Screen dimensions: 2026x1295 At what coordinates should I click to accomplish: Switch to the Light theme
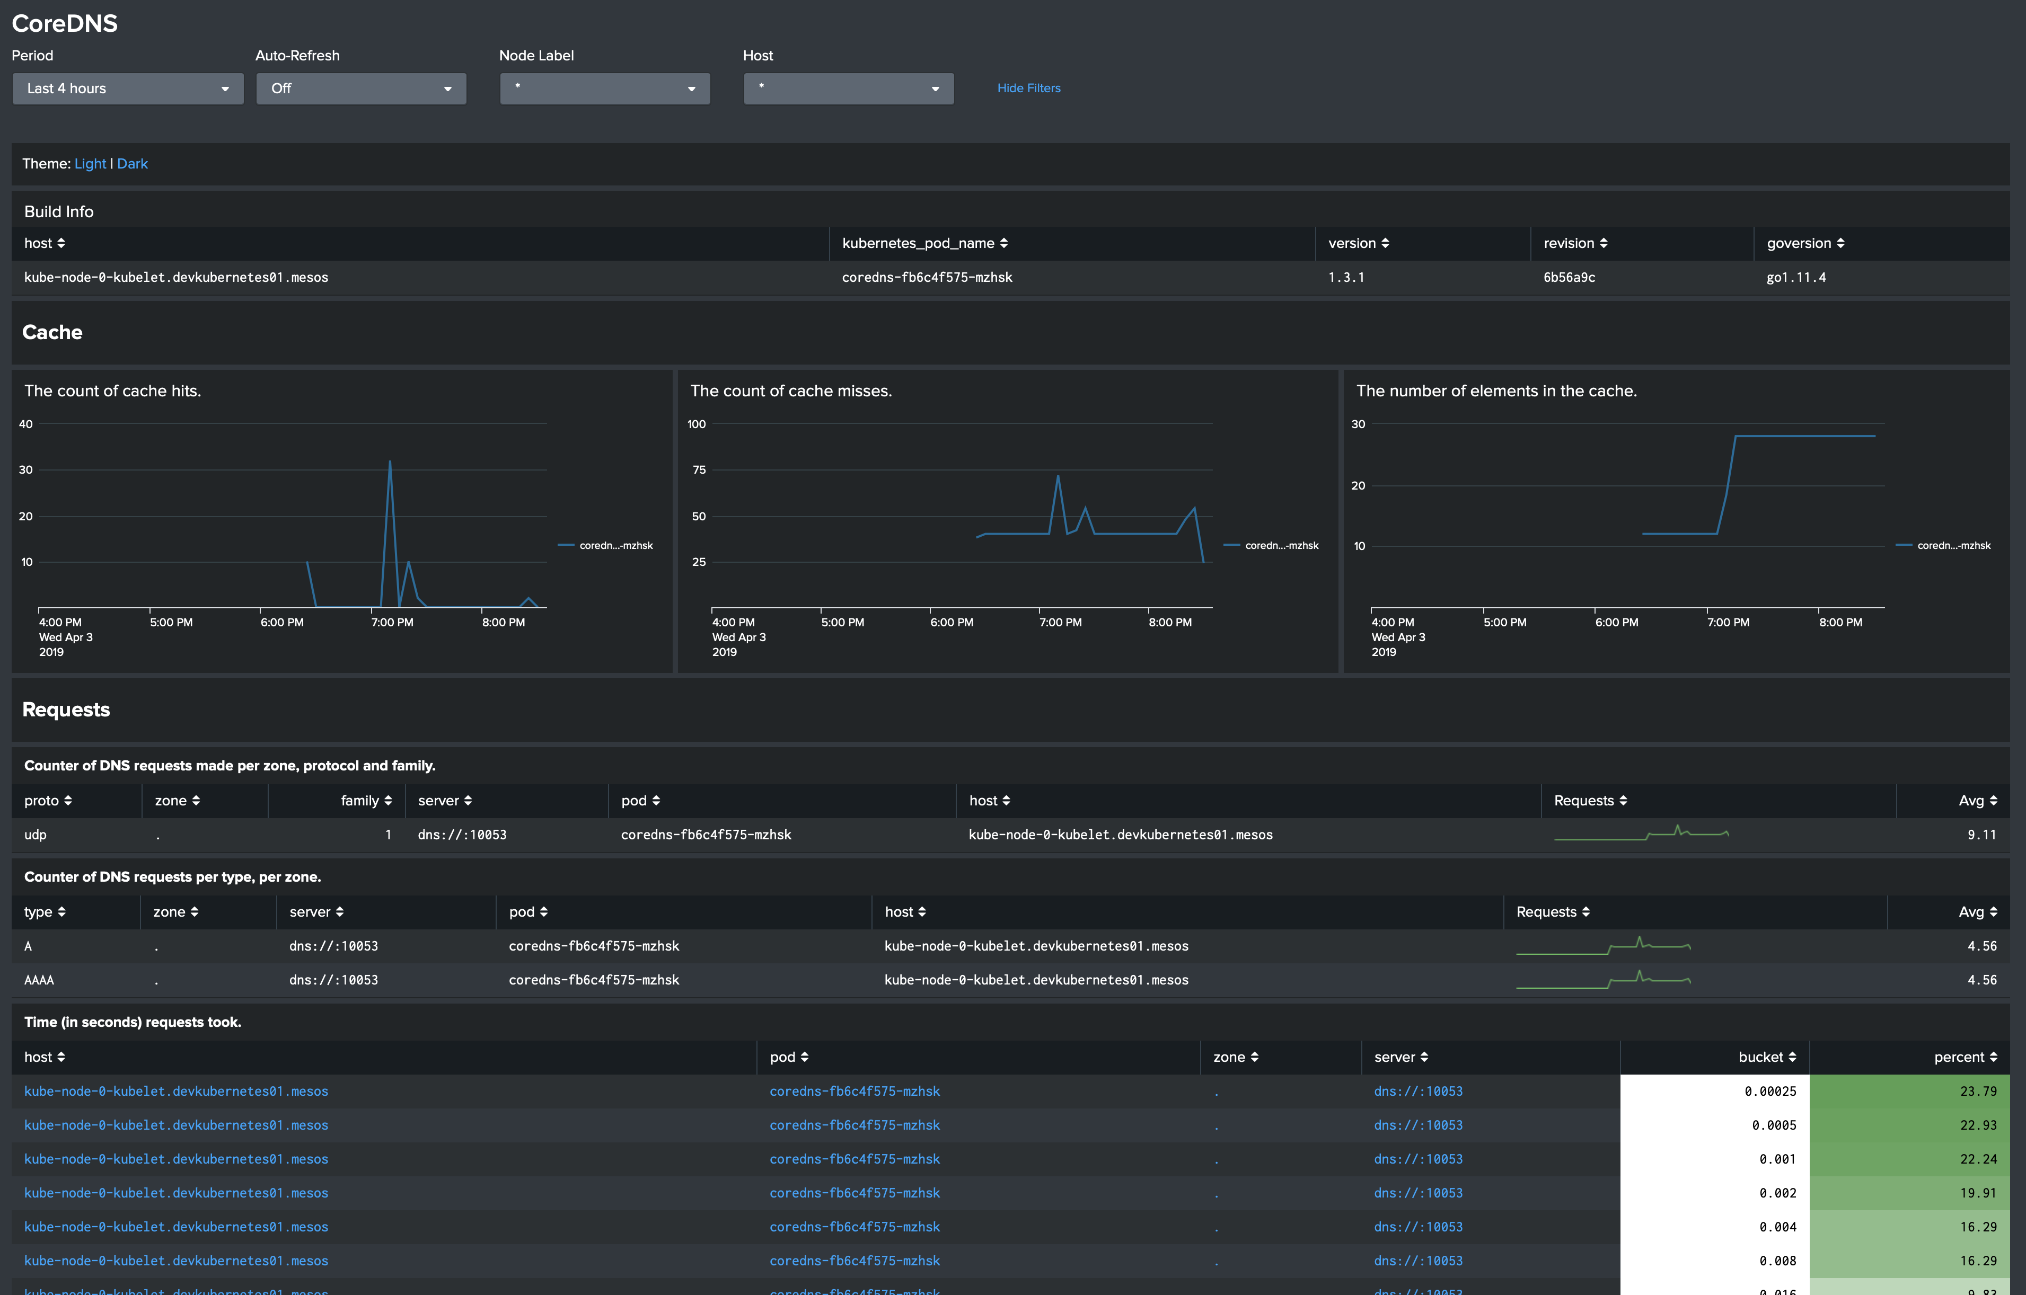click(90, 164)
